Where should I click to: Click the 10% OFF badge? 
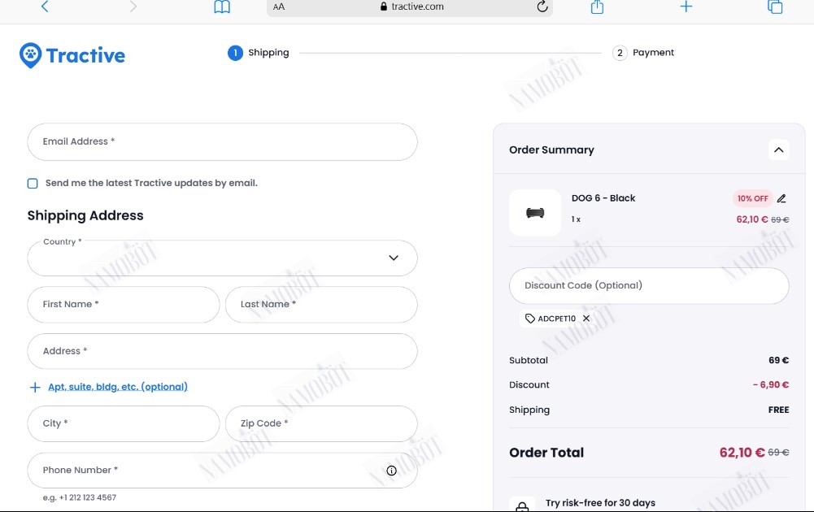pyautogui.click(x=753, y=198)
